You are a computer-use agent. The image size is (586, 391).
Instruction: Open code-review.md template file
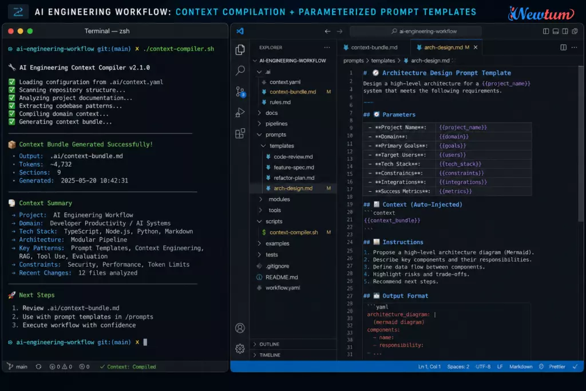294,157
